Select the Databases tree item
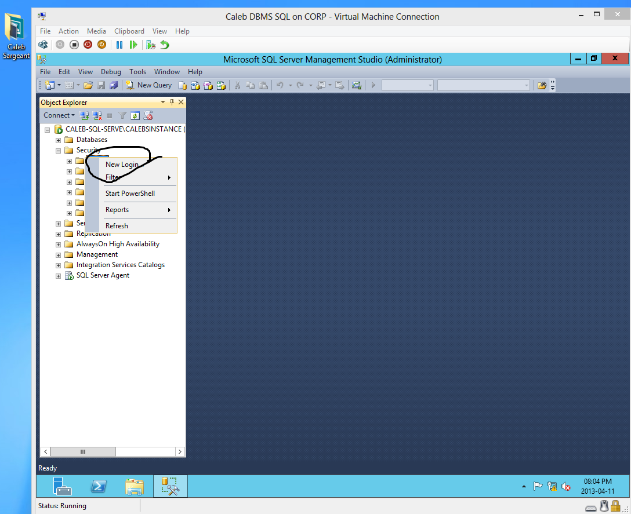The height and width of the screenshot is (514, 631). (92, 140)
